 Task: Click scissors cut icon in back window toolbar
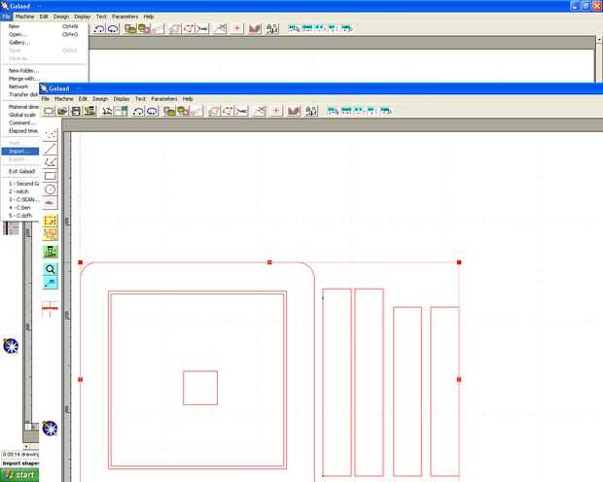pyautogui.click(x=202, y=28)
